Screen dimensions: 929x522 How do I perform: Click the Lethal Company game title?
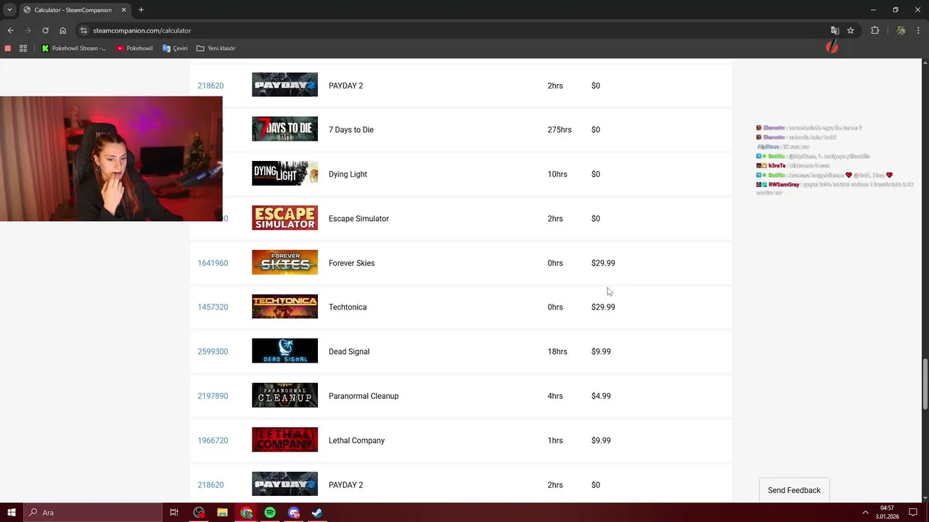(x=356, y=441)
